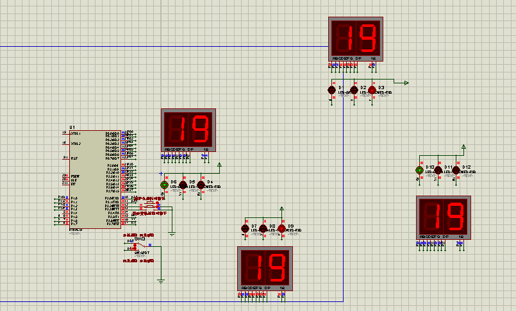Click the lit red LED D3
Screen dimensions: 516x311
pyautogui.click(x=372, y=90)
